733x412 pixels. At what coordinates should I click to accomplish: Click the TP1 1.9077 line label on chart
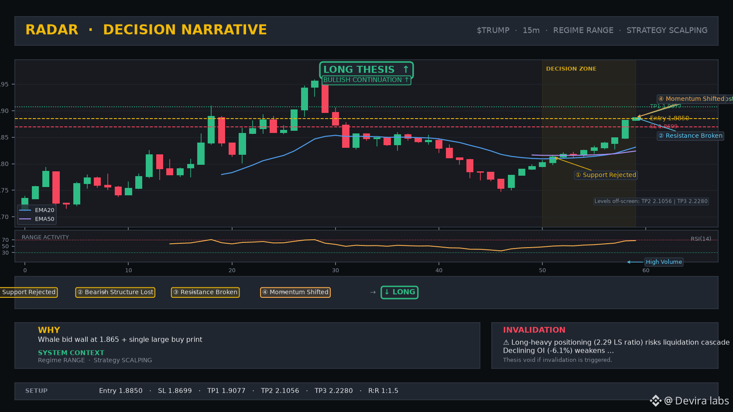pyautogui.click(x=665, y=106)
